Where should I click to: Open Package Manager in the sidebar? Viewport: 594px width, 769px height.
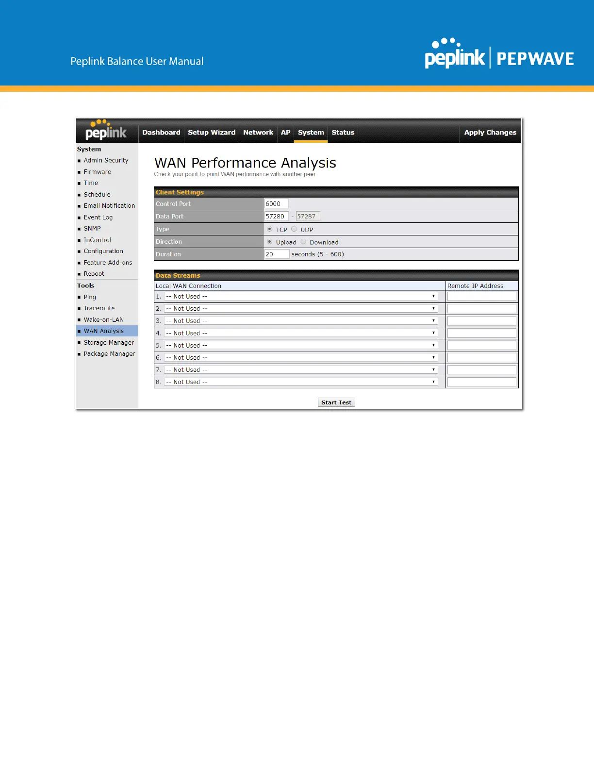(109, 354)
